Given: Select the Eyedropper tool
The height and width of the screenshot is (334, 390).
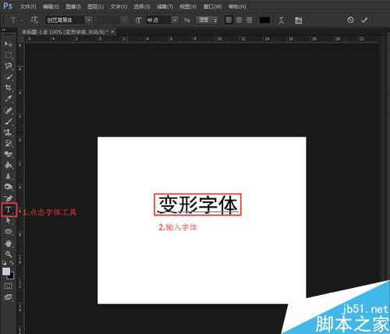Looking at the screenshot, I should click(x=8, y=98).
